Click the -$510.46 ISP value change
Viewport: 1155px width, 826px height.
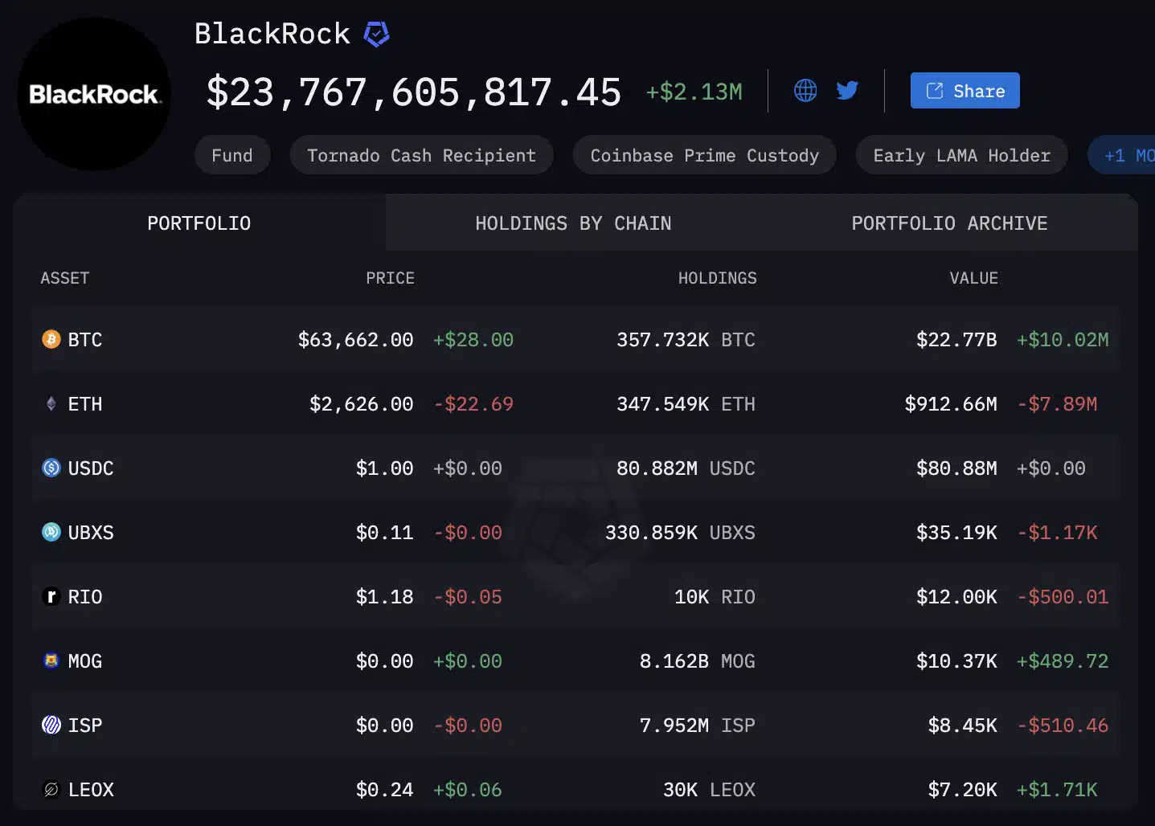(1063, 726)
